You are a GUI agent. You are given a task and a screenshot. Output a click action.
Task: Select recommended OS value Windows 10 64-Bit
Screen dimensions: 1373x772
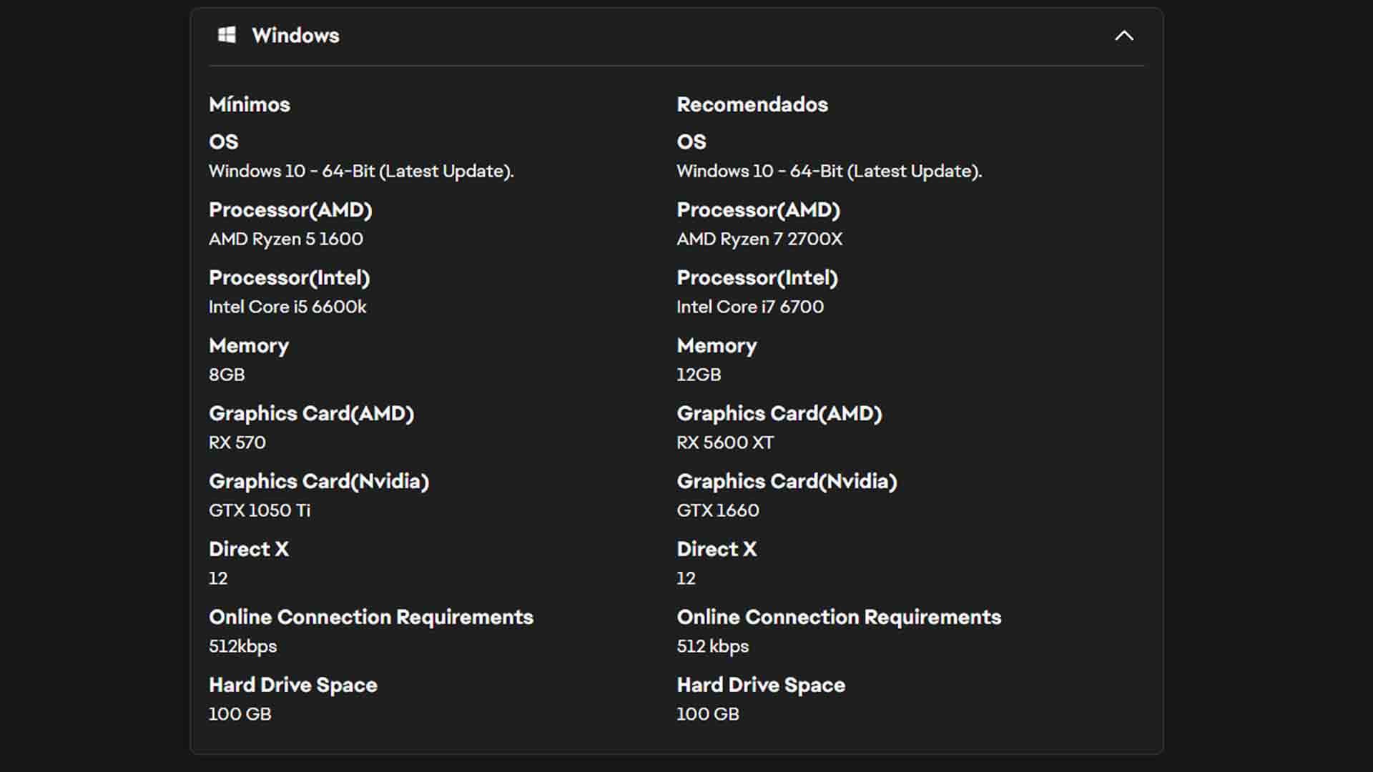830,172
